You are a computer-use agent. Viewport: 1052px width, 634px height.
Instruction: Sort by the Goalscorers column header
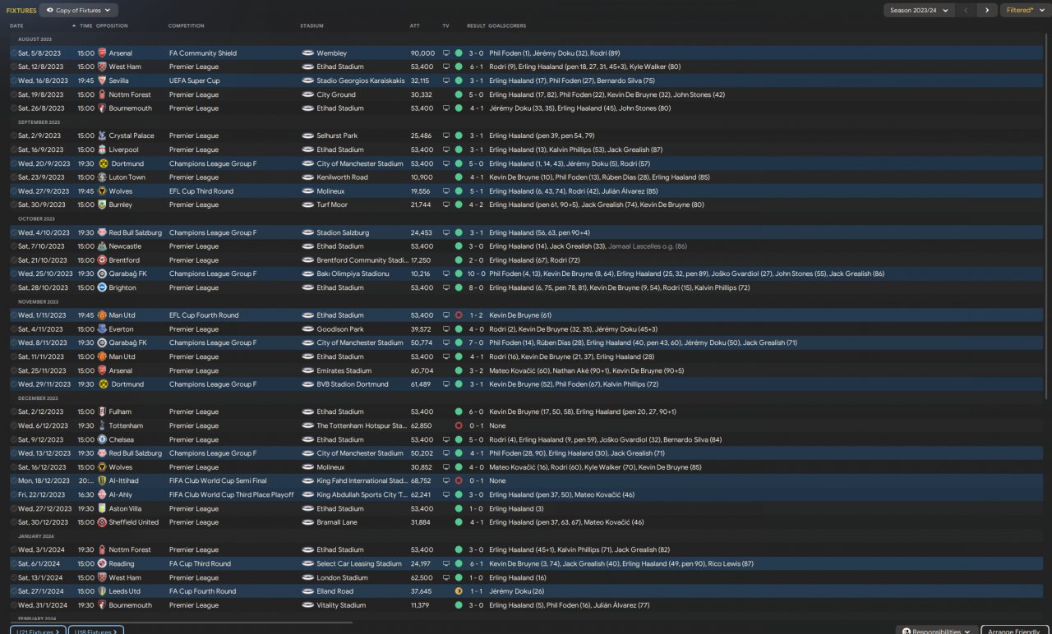click(507, 25)
